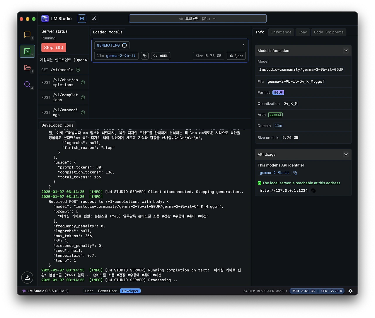Screen dimensions: 375x318
Task: Click the GENERATING status spinner badge
Action: (x=112, y=45)
